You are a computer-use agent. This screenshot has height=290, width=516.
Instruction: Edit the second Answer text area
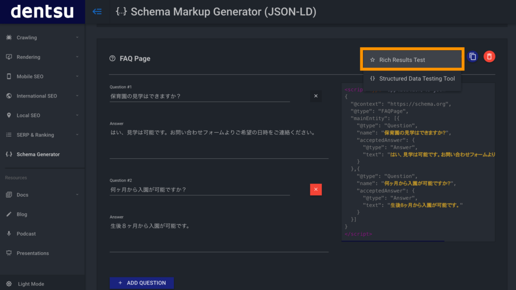pyautogui.click(x=219, y=237)
